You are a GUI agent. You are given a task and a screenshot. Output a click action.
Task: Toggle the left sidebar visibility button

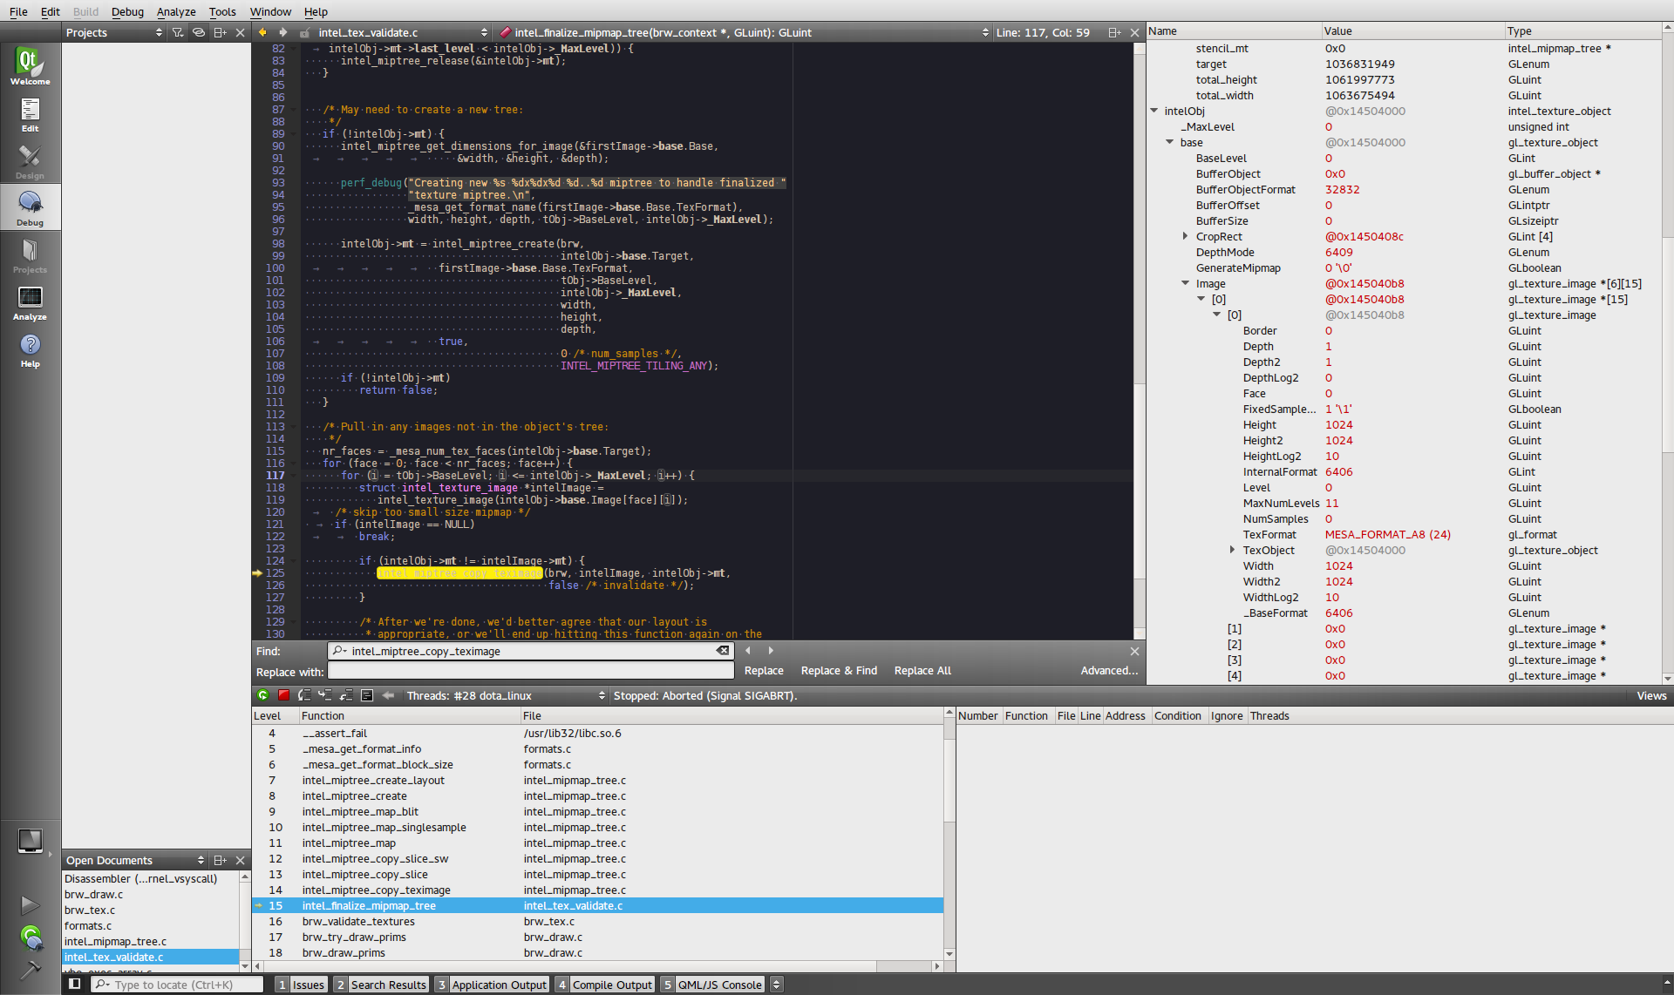pyautogui.click(x=75, y=985)
